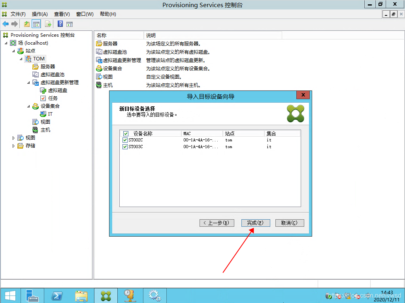Open the 操作(A) menu
The image size is (405, 303).
click(40, 14)
